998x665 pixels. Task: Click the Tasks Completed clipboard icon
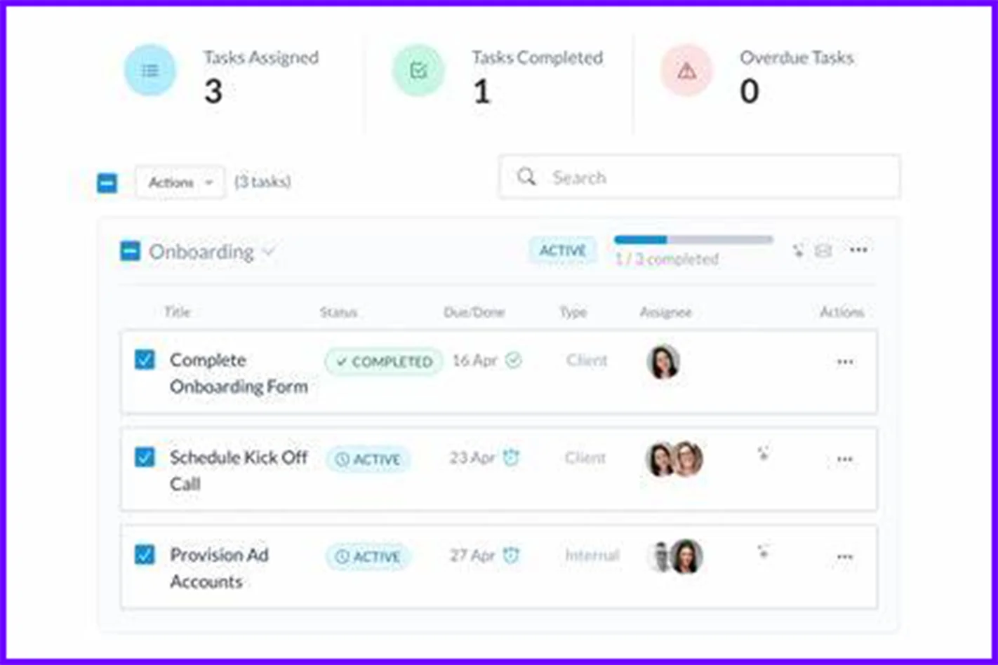click(x=418, y=70)
